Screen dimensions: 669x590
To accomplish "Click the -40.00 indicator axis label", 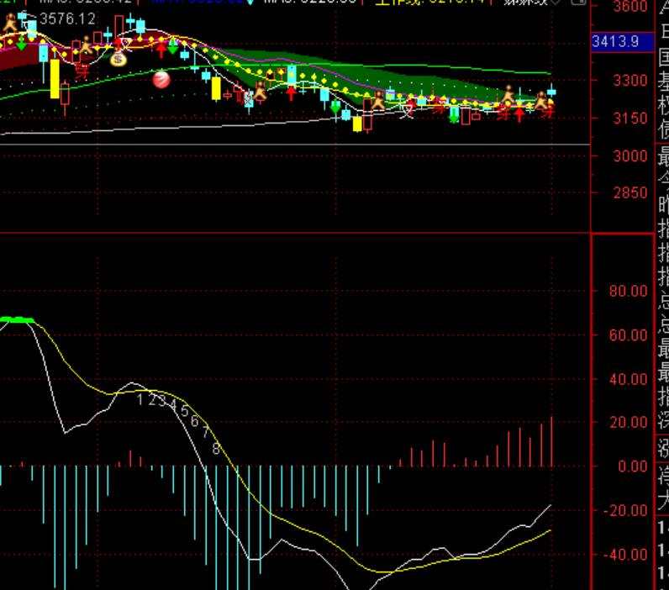I will pos(625,555).
